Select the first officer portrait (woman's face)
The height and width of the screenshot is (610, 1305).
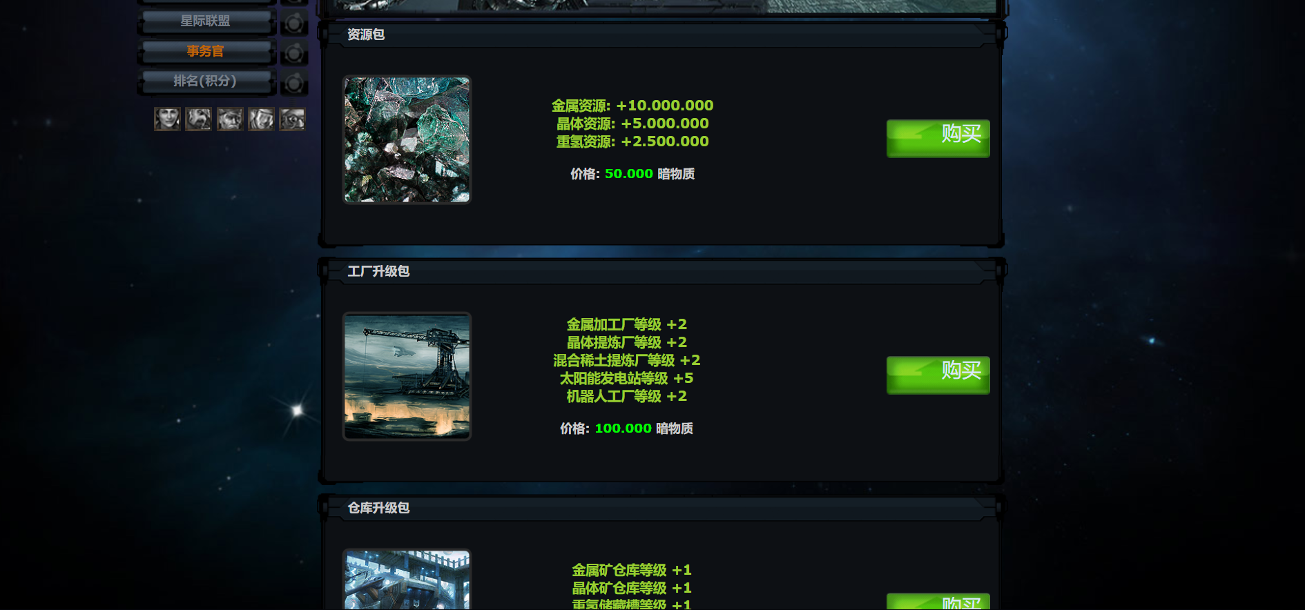(x=167, y=119)
